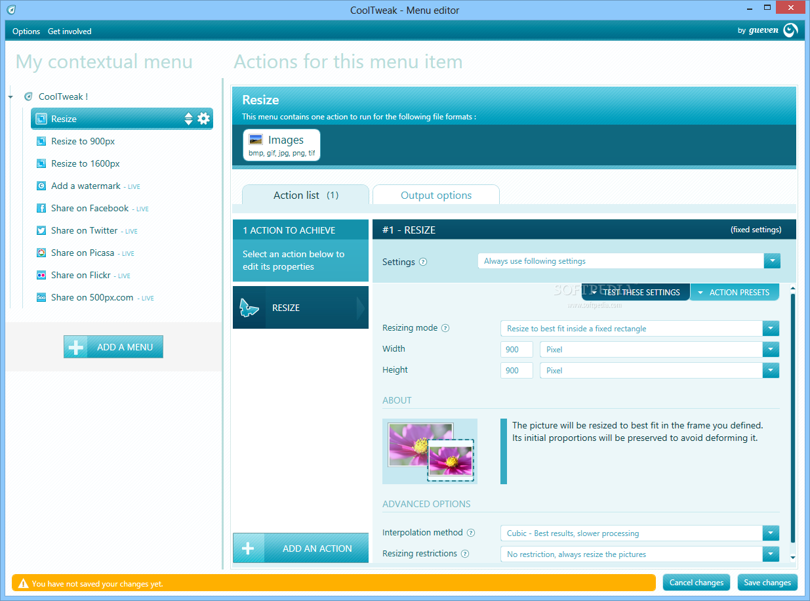Select the RESIZE action in action list
Screen dimensions: 810x601
tap(300, 308)
